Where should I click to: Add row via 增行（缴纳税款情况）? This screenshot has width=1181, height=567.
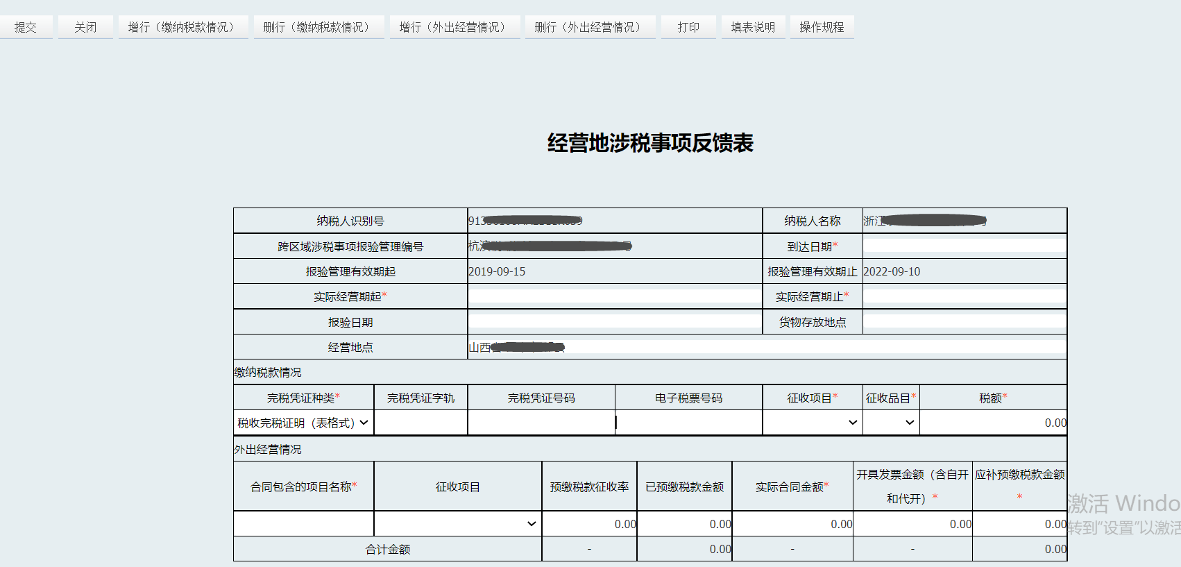pyautogui.click(x=183, y=27)
